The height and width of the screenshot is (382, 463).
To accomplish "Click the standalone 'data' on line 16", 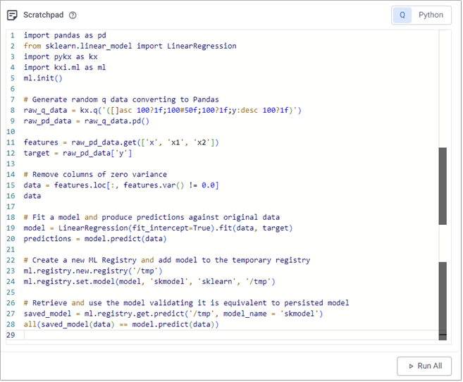I will pyautogui.click(x=32, y=196).
